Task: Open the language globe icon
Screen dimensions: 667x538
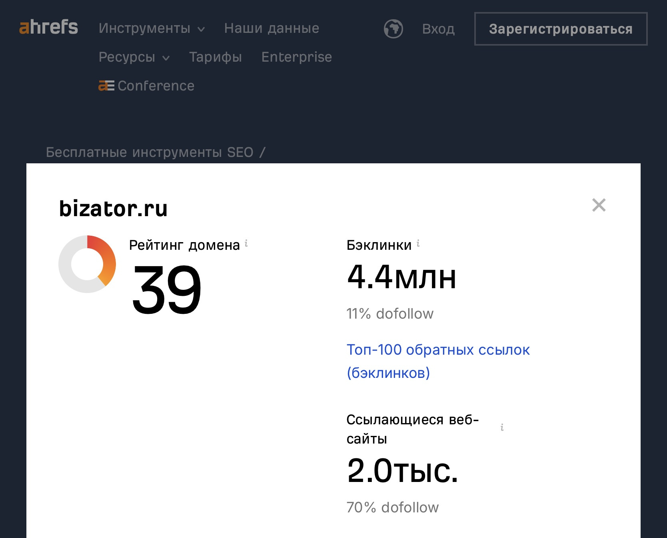Action: point(393,29)
